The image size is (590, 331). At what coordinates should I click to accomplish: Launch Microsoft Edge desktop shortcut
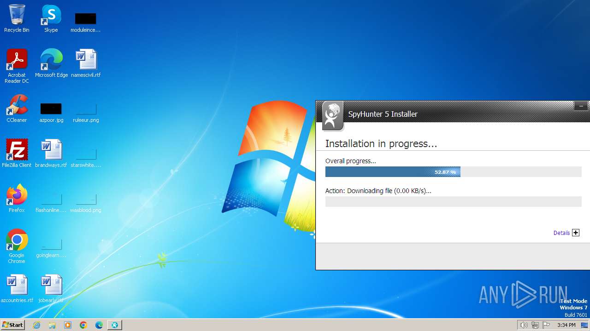click(51, 63)
